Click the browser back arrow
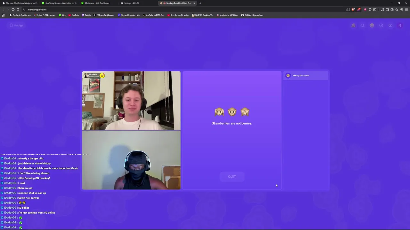The width and height of the screenshot is (410, 230). click(4, 10)
